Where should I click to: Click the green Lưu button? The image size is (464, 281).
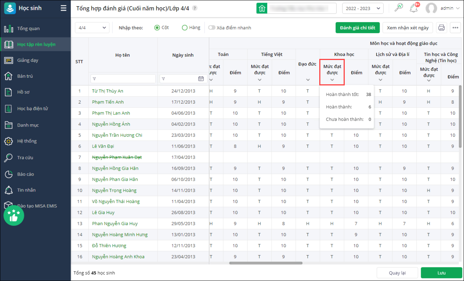(441, 273)
